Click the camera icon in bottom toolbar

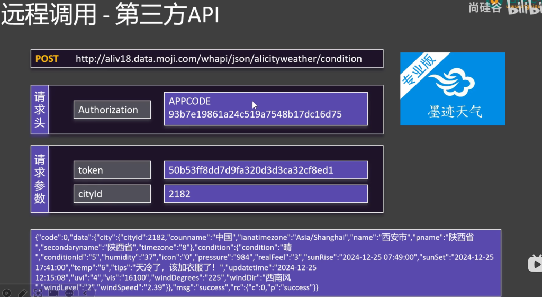click(x=53, y=292)
